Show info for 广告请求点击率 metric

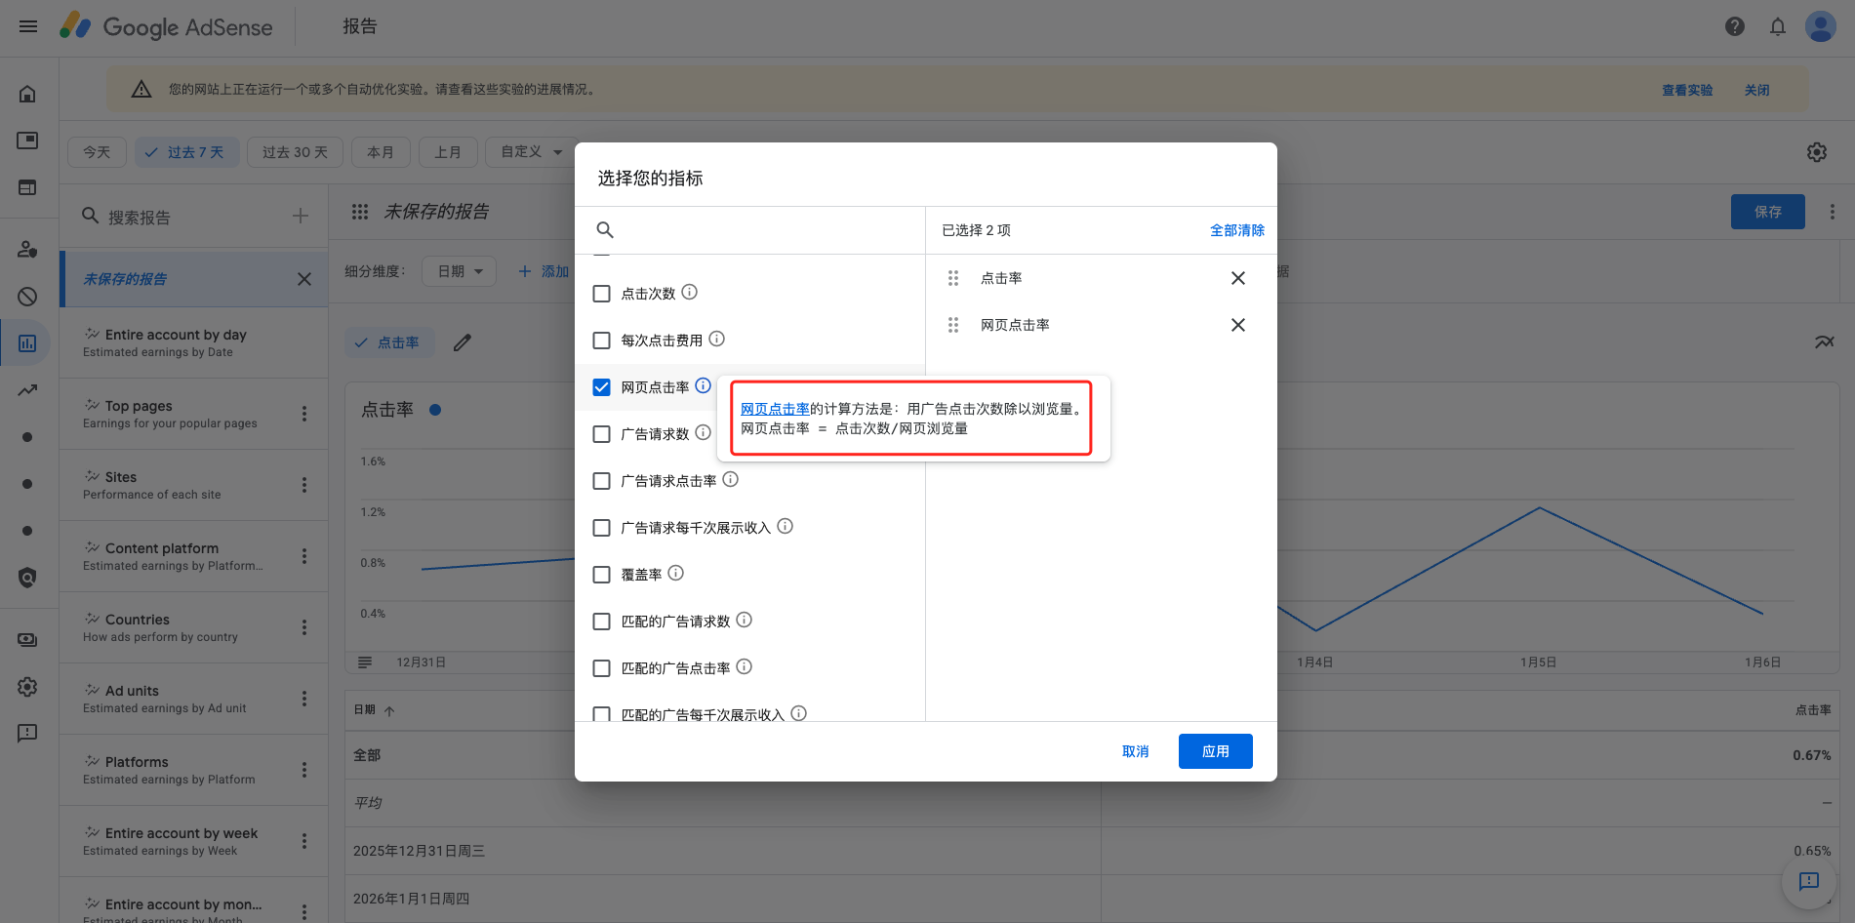click(730, 479)
